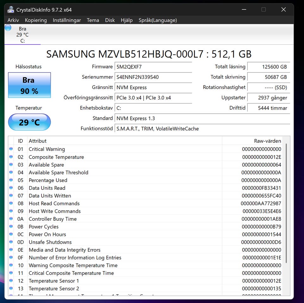The height and width of the screenshot is (303, 304).
Task: Click the Firmware field 5M2QEXF7
Action: coord(153,67)
